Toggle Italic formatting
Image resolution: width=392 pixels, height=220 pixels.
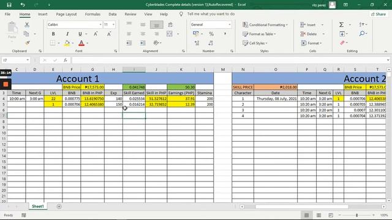pyautogui.click(x=67, y=34)
